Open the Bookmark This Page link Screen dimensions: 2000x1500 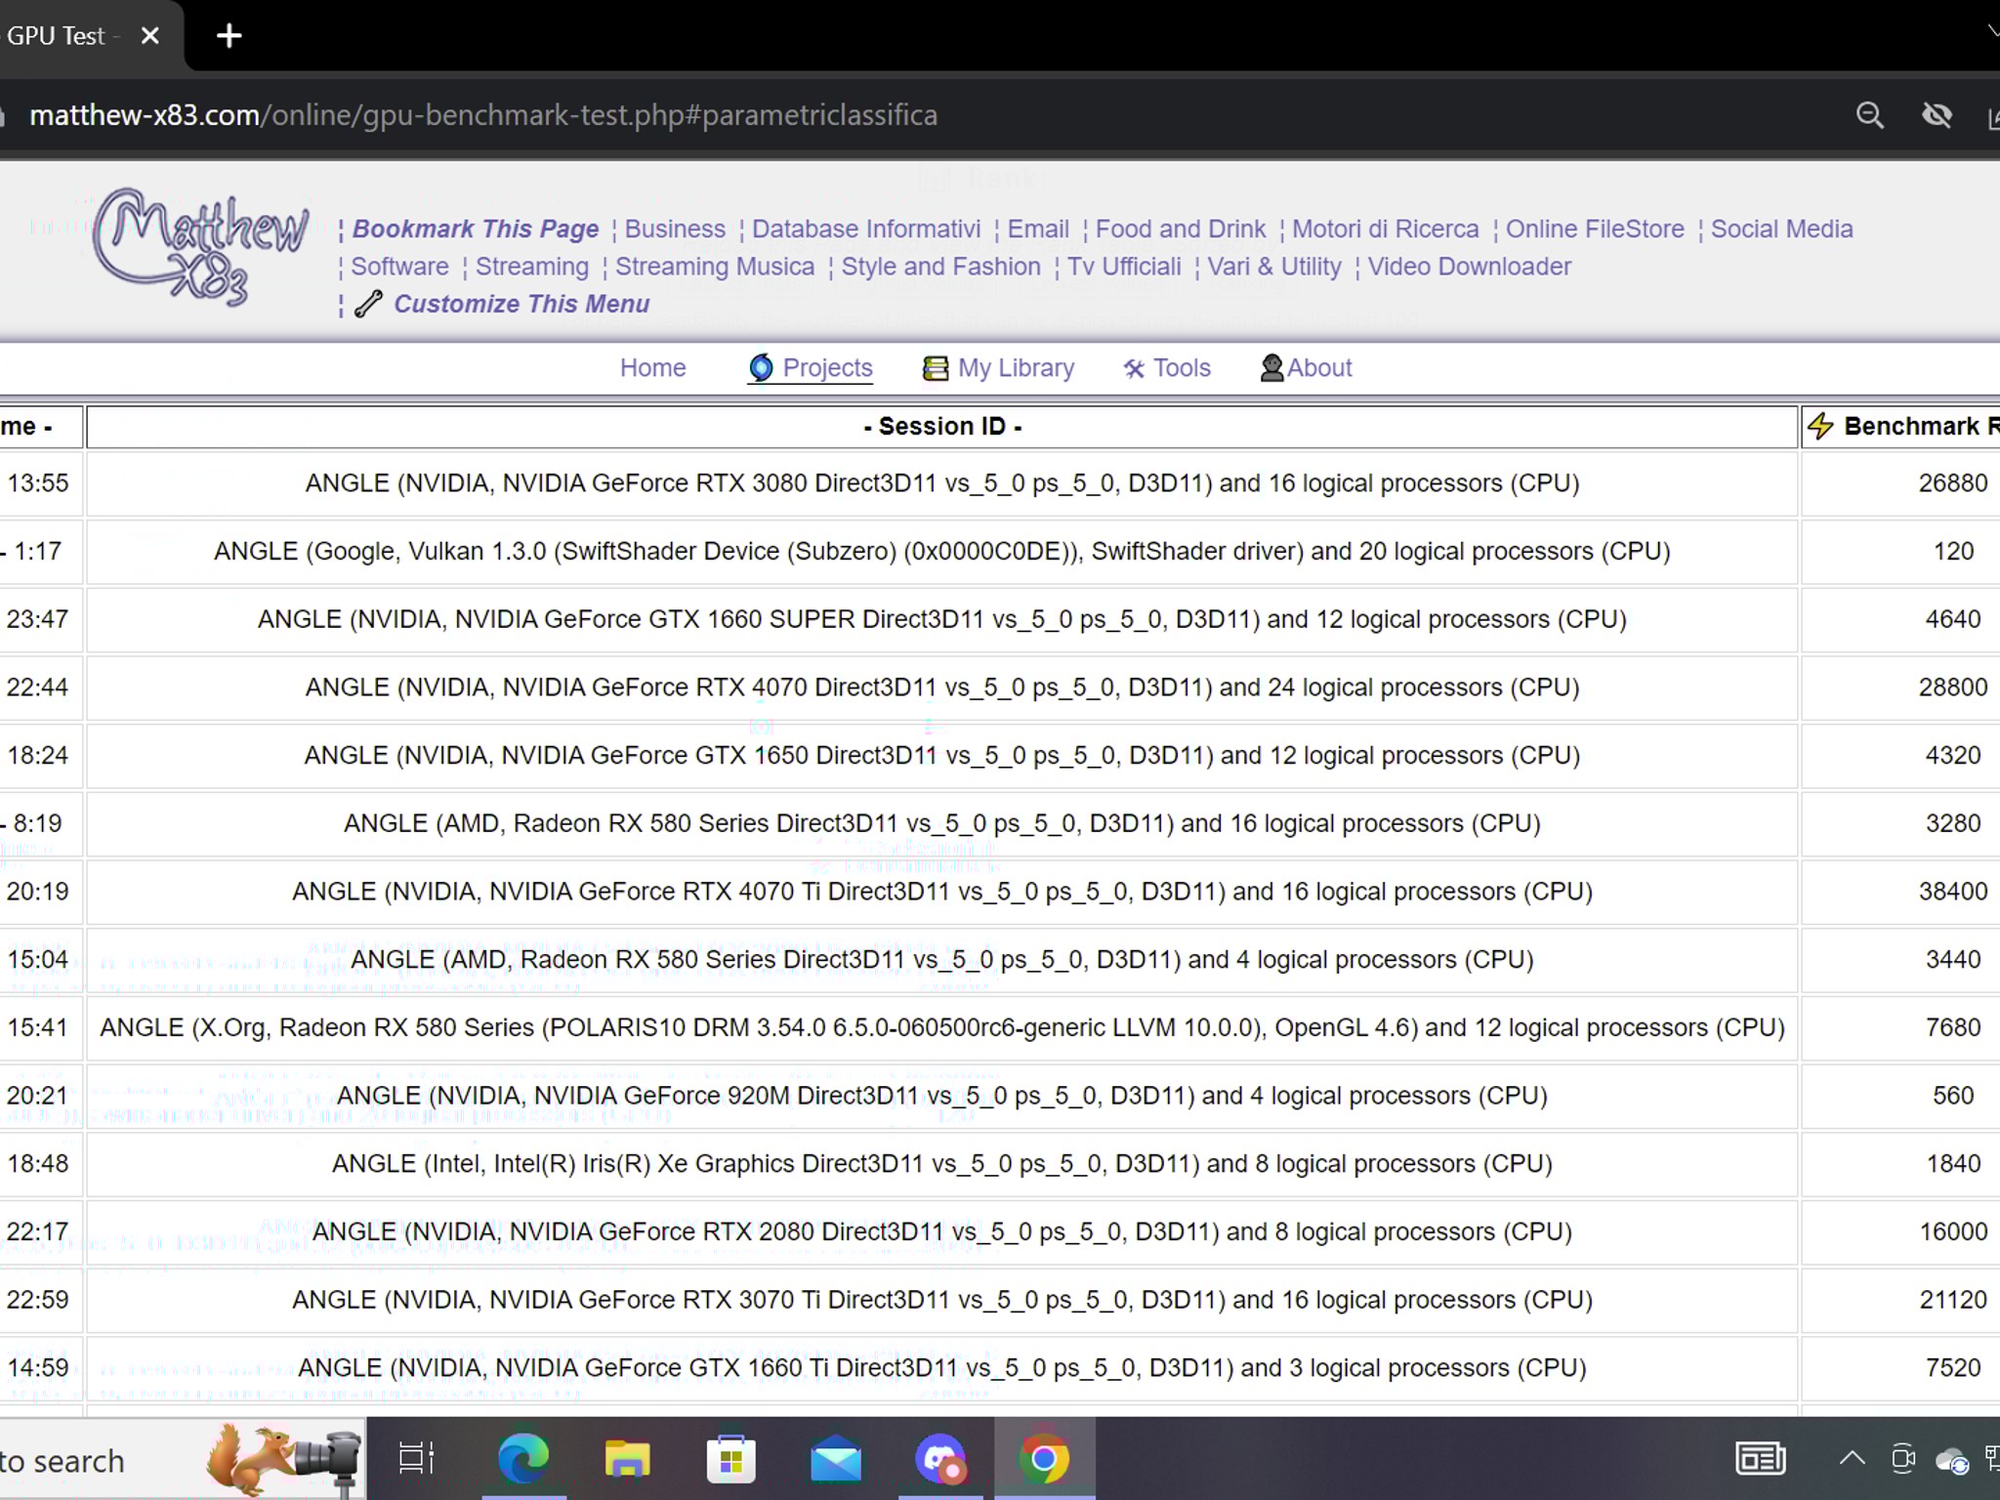point(477,229)
